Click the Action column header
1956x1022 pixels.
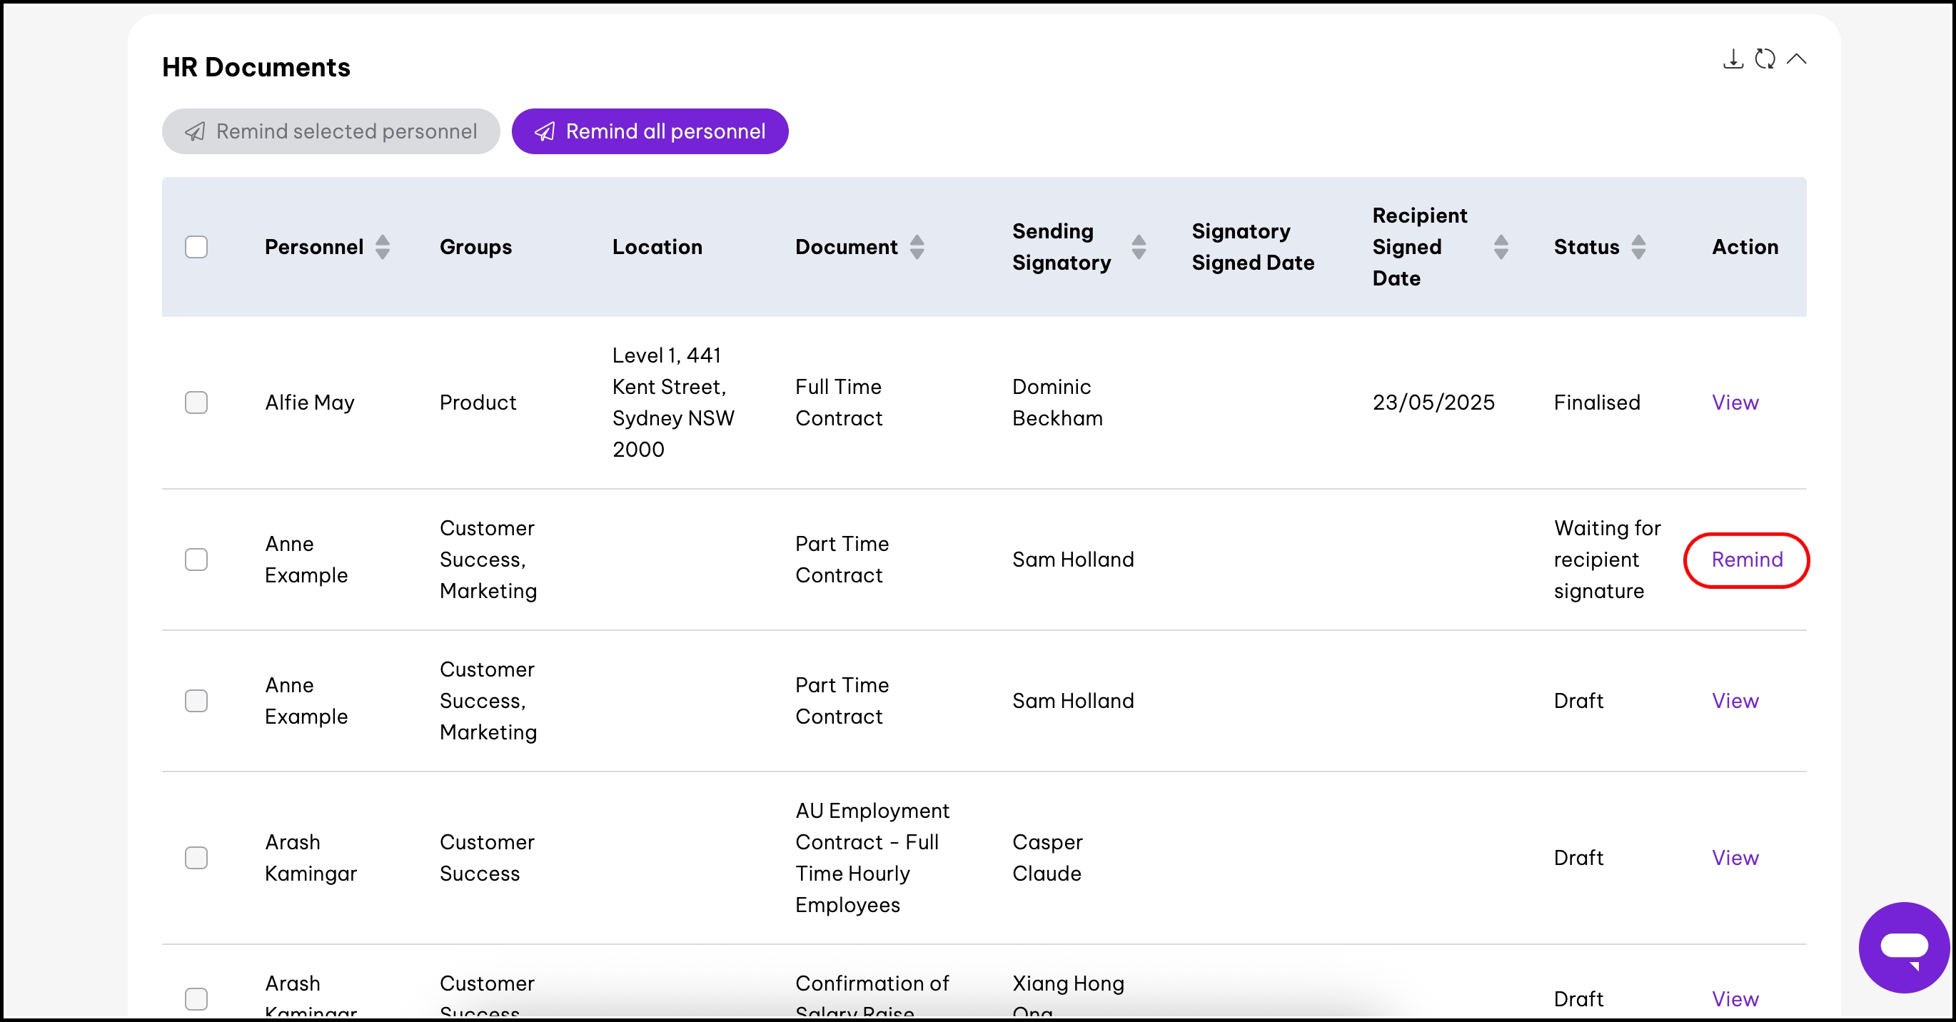tap(1744, 247)
